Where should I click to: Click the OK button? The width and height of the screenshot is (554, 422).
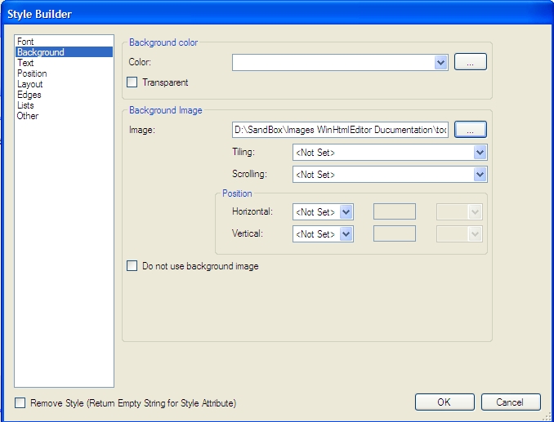tap(444, 402)
